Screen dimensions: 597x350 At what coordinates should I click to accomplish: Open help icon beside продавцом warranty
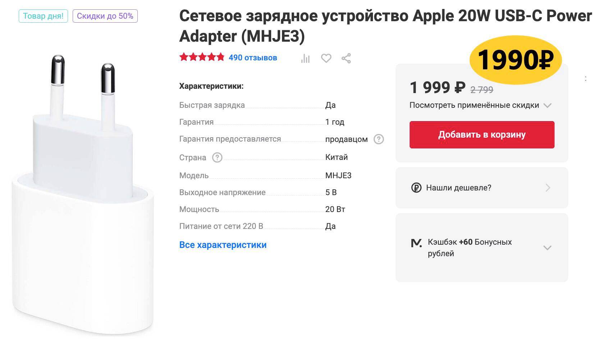(379, 139)
